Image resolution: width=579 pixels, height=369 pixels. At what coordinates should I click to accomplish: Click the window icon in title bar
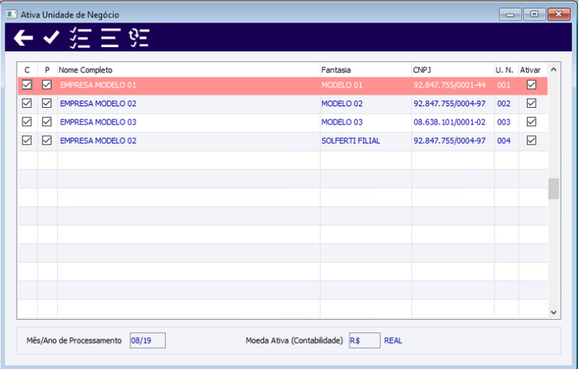[12, 14]
